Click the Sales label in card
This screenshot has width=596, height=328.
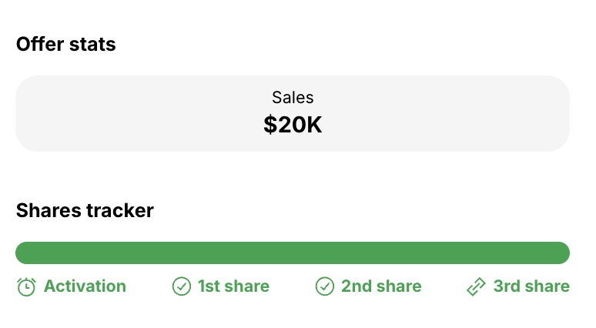pyautogui.click(x=293, y=98)
